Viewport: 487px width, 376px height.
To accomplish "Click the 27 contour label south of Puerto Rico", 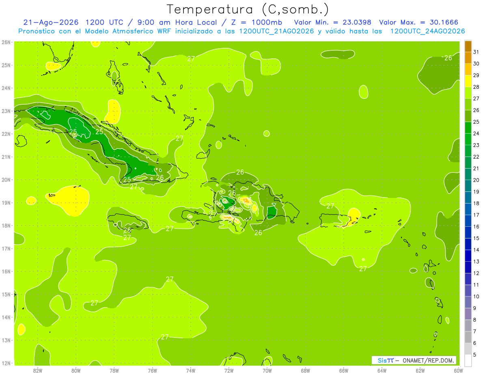I will [x=363, y=269].
